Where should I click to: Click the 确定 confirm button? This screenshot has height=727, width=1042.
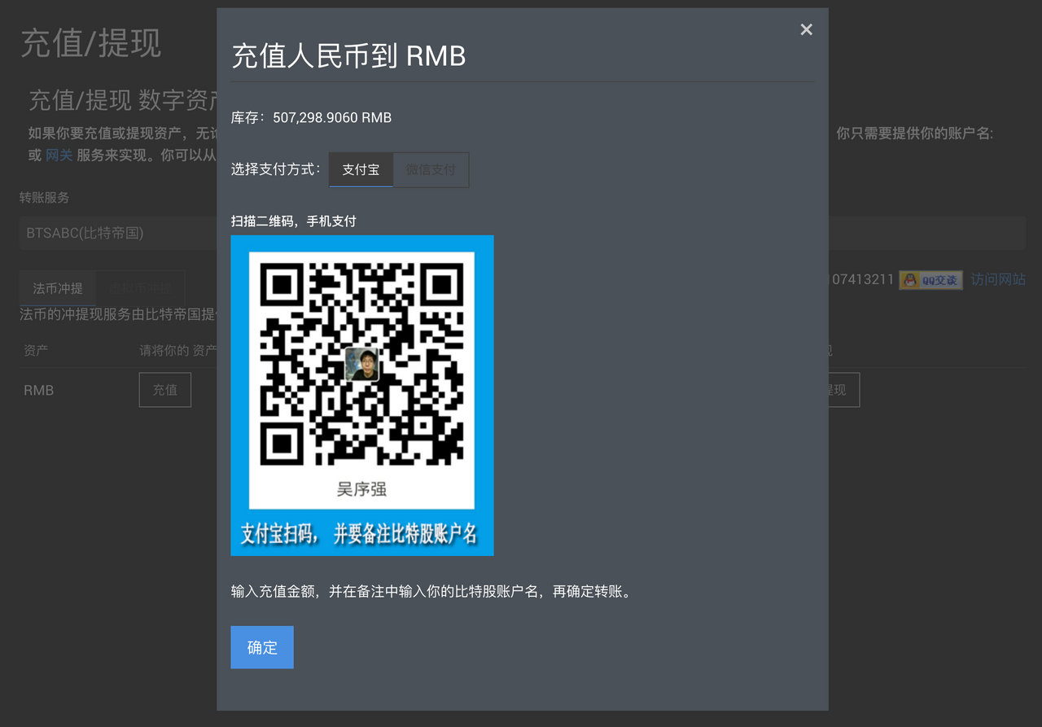point(262,647)
